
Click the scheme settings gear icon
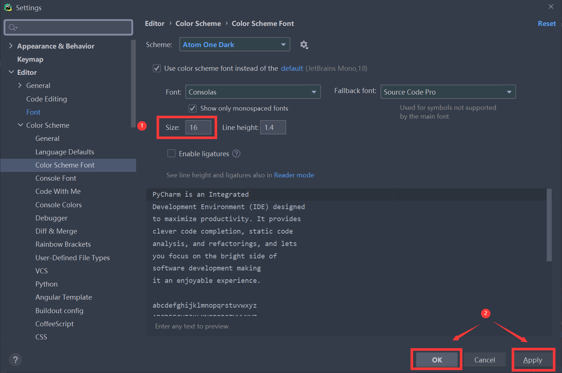(304, 45)
